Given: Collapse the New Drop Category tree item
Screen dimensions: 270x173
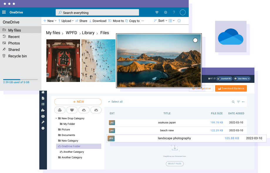Looking at the screenshot, I should point(56,118).
